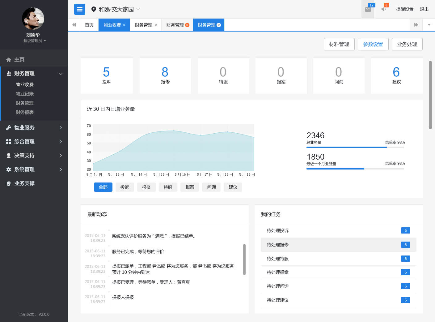Screen dimensions: 435x322
Task: Open the tab list dropdown caret
Action: pyautogui.click(x=429, y=25)
